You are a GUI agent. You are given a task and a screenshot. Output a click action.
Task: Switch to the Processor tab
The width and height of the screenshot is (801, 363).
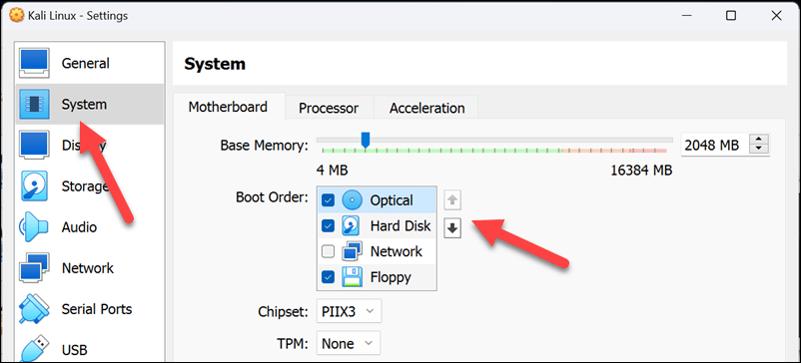pos(329,108)
